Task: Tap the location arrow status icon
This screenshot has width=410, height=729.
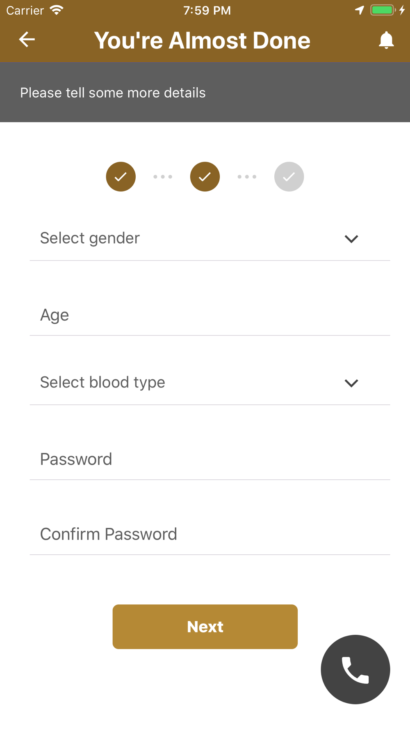Action: pyautogui.click(x=360, y=10)
